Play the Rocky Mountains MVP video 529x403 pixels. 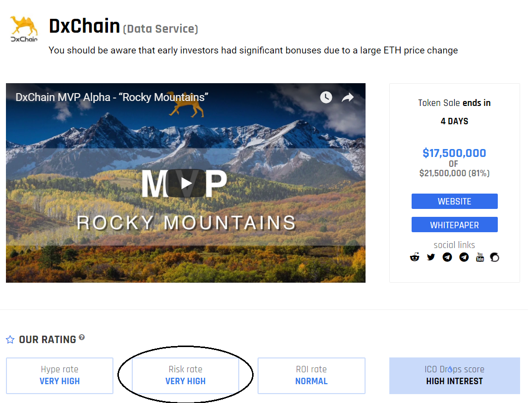pyautogui.click(x=186, y=183)
